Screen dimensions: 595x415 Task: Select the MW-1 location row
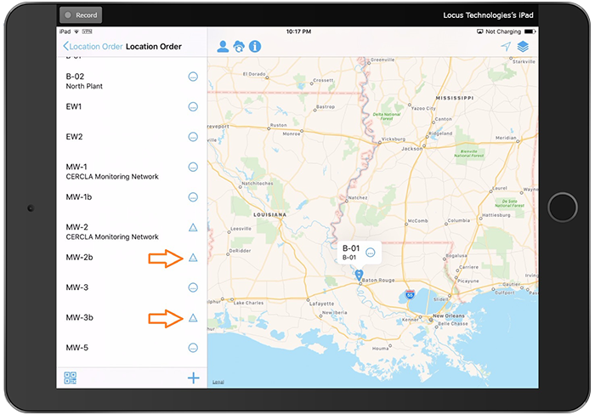click(132, 171)
